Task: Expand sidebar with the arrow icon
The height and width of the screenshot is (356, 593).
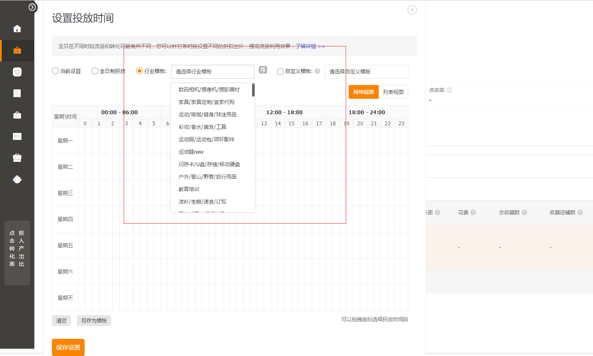Action: [33, 7]
